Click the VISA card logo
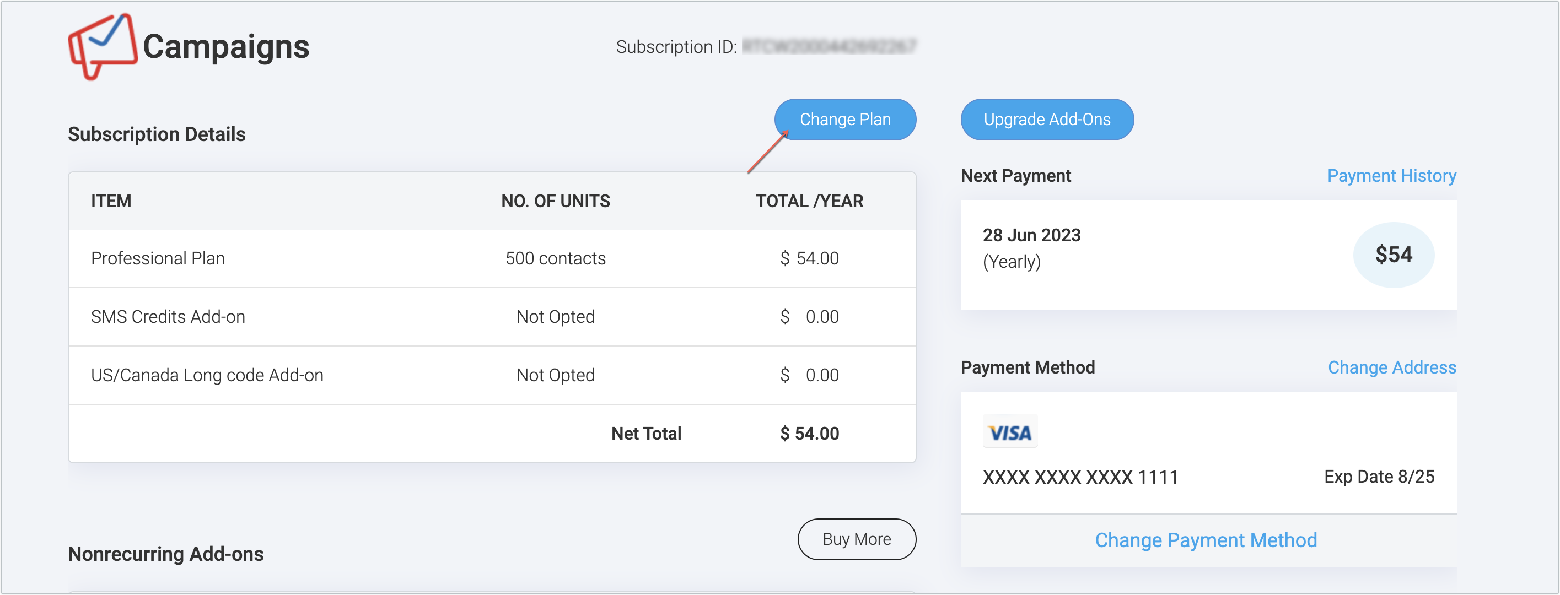This screenshot has height=595, width=1560. (x=1009, y=431)
